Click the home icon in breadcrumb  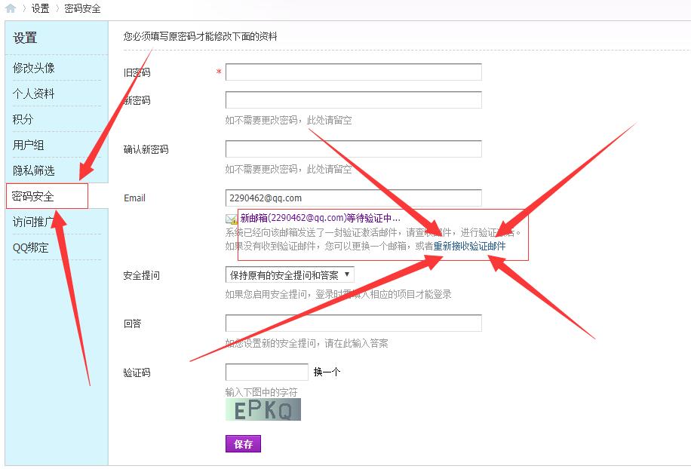pyautogui.click(x=10, y=8)
